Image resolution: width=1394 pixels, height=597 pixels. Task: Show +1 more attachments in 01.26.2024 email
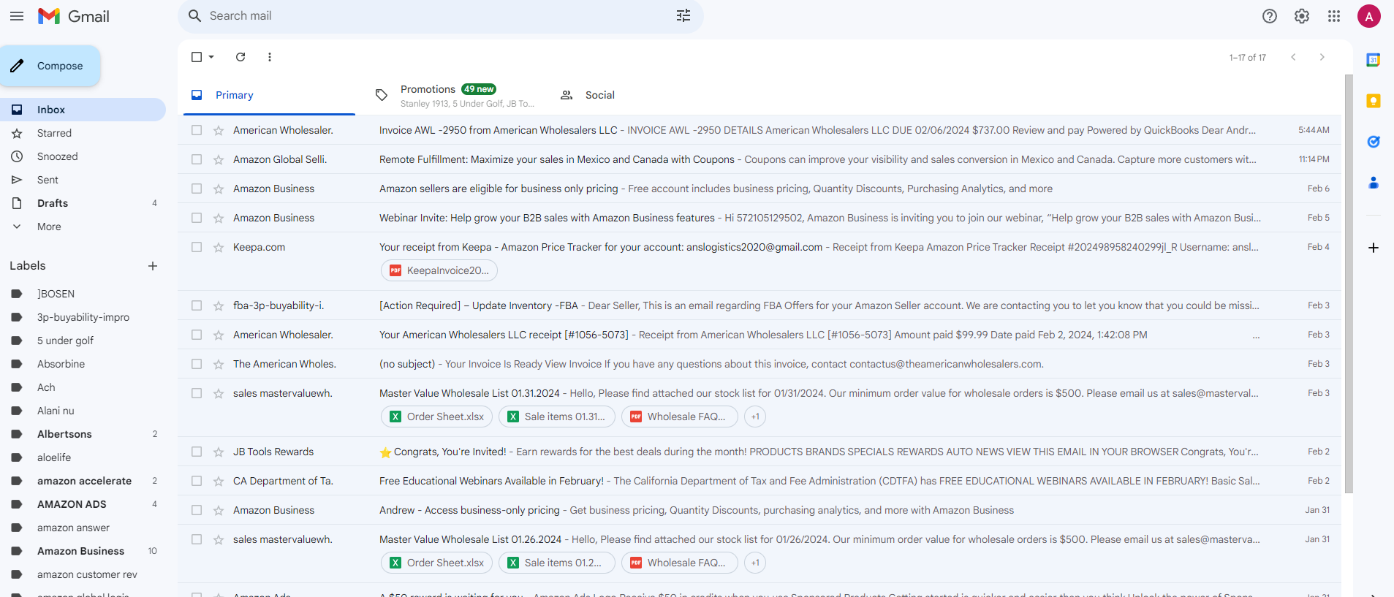[x=755, y=563]
